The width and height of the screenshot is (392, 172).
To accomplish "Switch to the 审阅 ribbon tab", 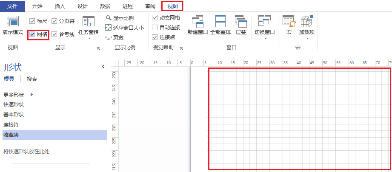I will pos(150,6).
